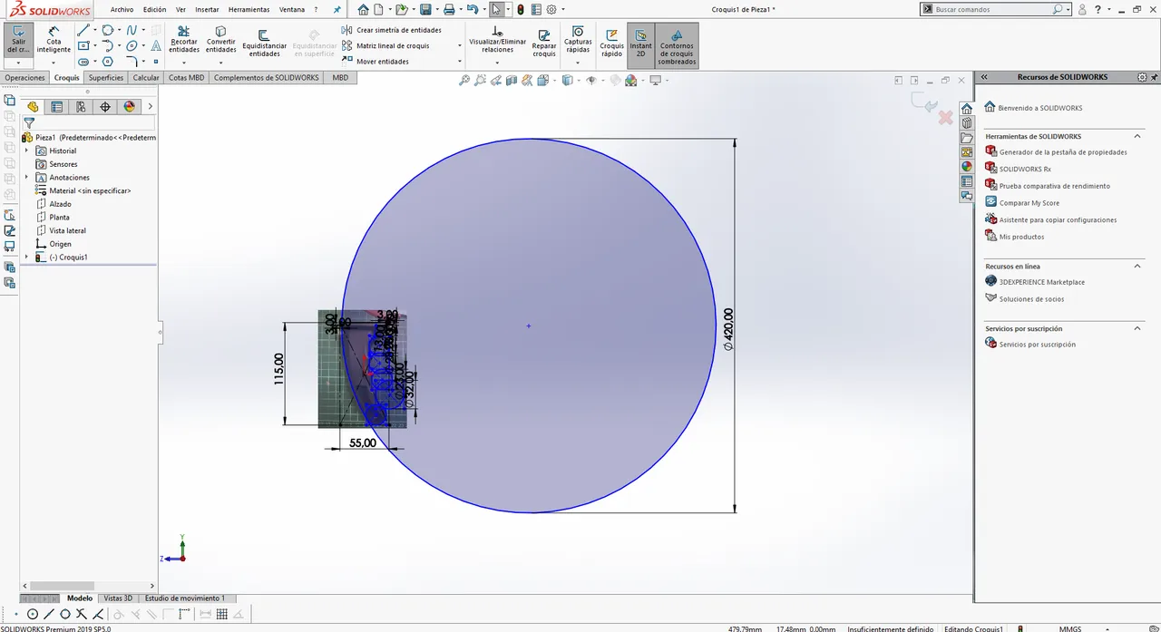This screenshot has width=1161, height=632.
Task: Toggle Contornos de croquis sombreados
Action: [677, 45]
